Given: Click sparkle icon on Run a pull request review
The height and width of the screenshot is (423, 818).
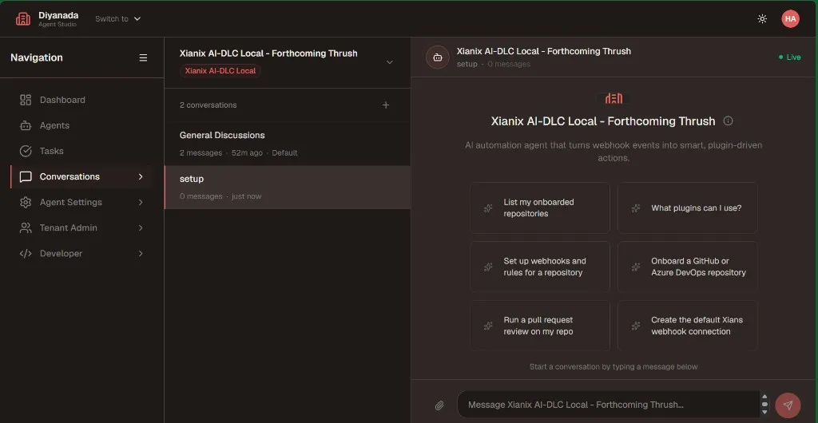Looking at the screenshot, I should (488, 326).
